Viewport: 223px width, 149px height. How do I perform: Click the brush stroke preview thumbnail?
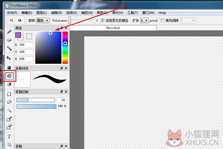50,79
